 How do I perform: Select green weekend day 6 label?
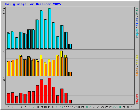coord(30,107)
